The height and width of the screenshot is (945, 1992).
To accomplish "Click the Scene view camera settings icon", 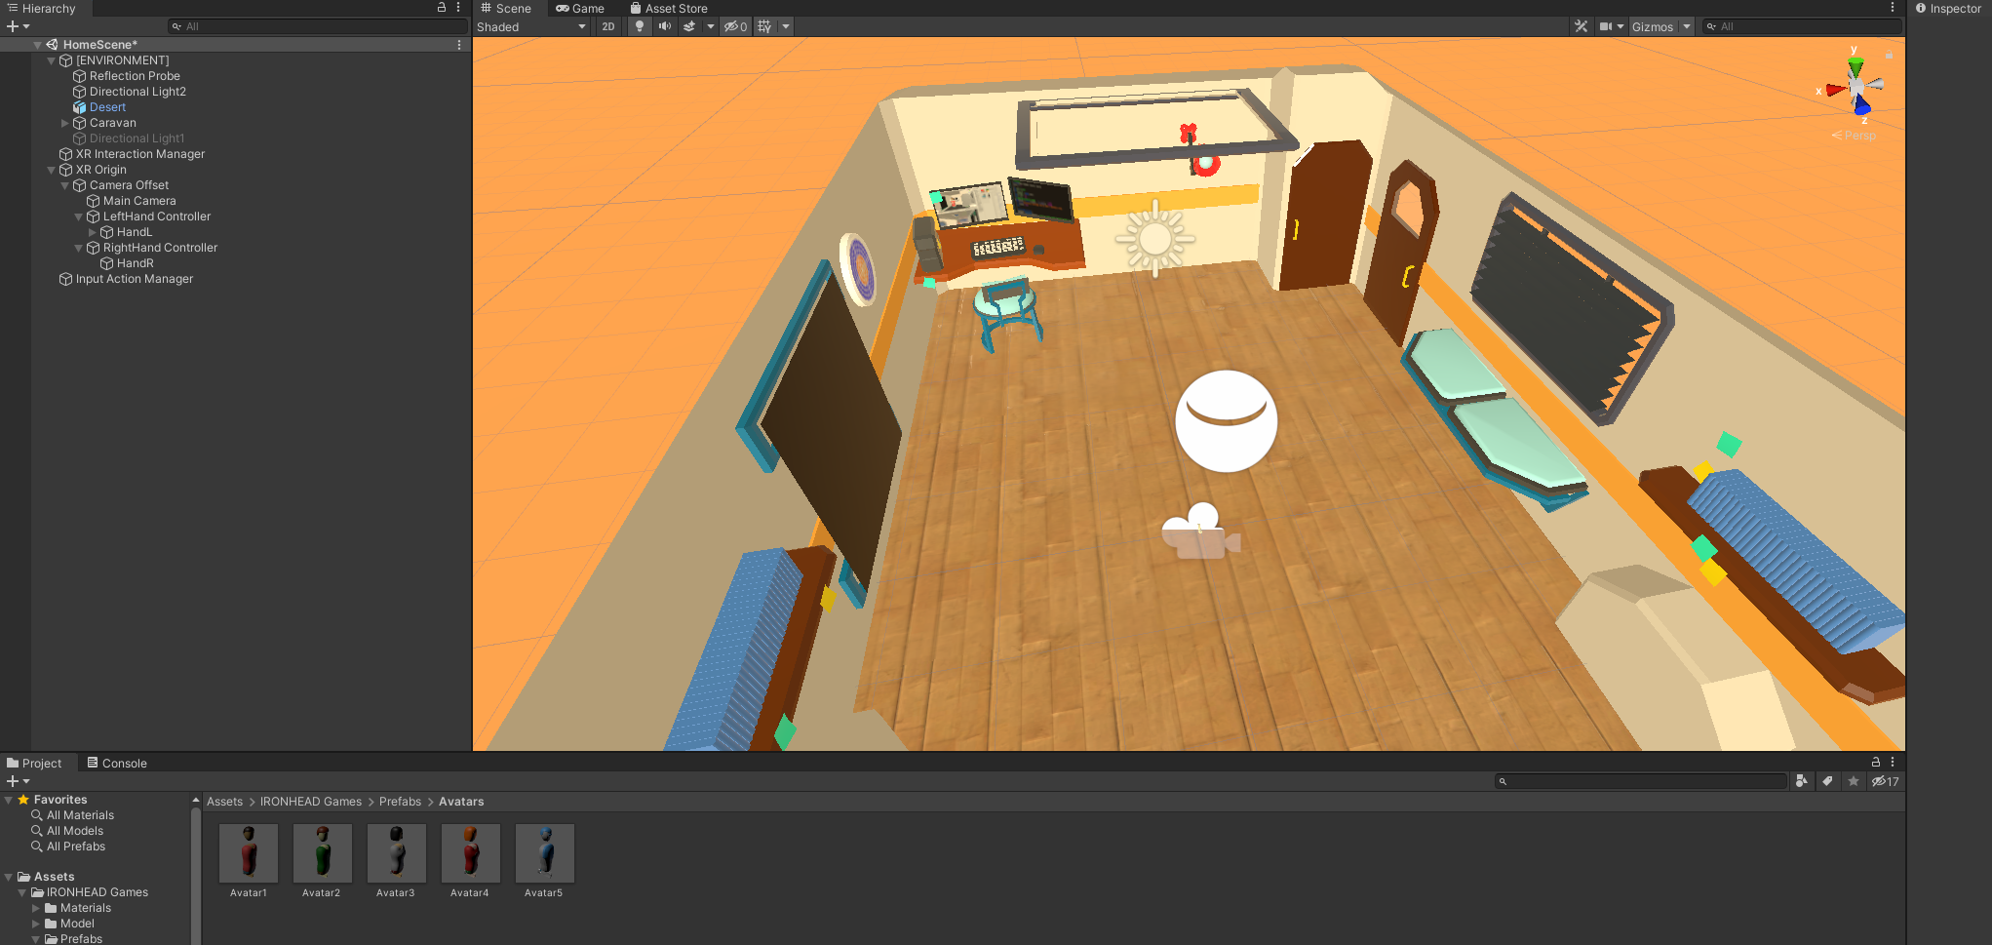I will (1608, 26).
